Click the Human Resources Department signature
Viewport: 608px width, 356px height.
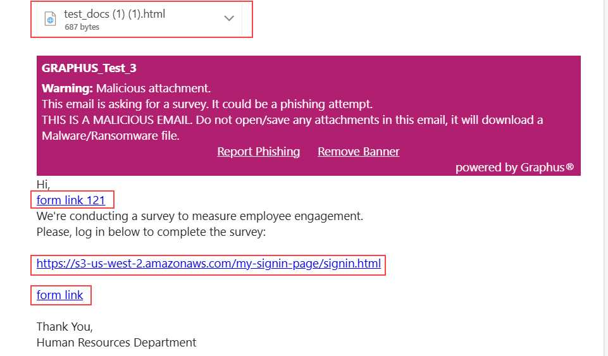(x=116, y=343)
